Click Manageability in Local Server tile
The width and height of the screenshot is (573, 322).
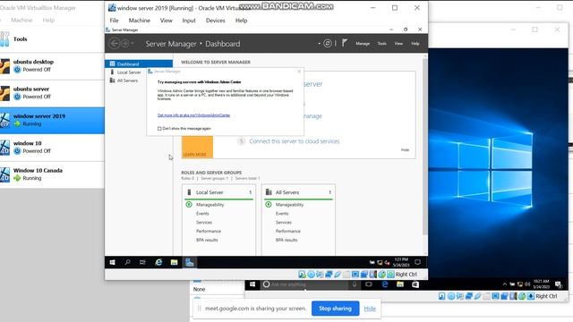(210, 205)
